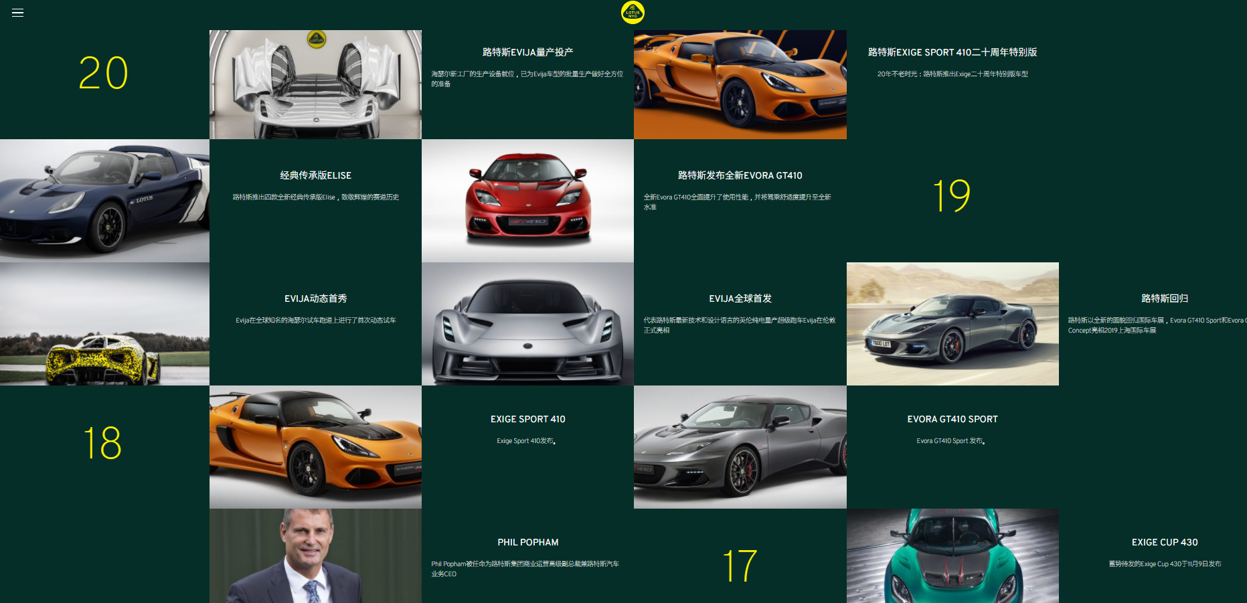
Task: Open the 路特斯EVIJA量产投产 article title
Action: [x=527, y=52]
